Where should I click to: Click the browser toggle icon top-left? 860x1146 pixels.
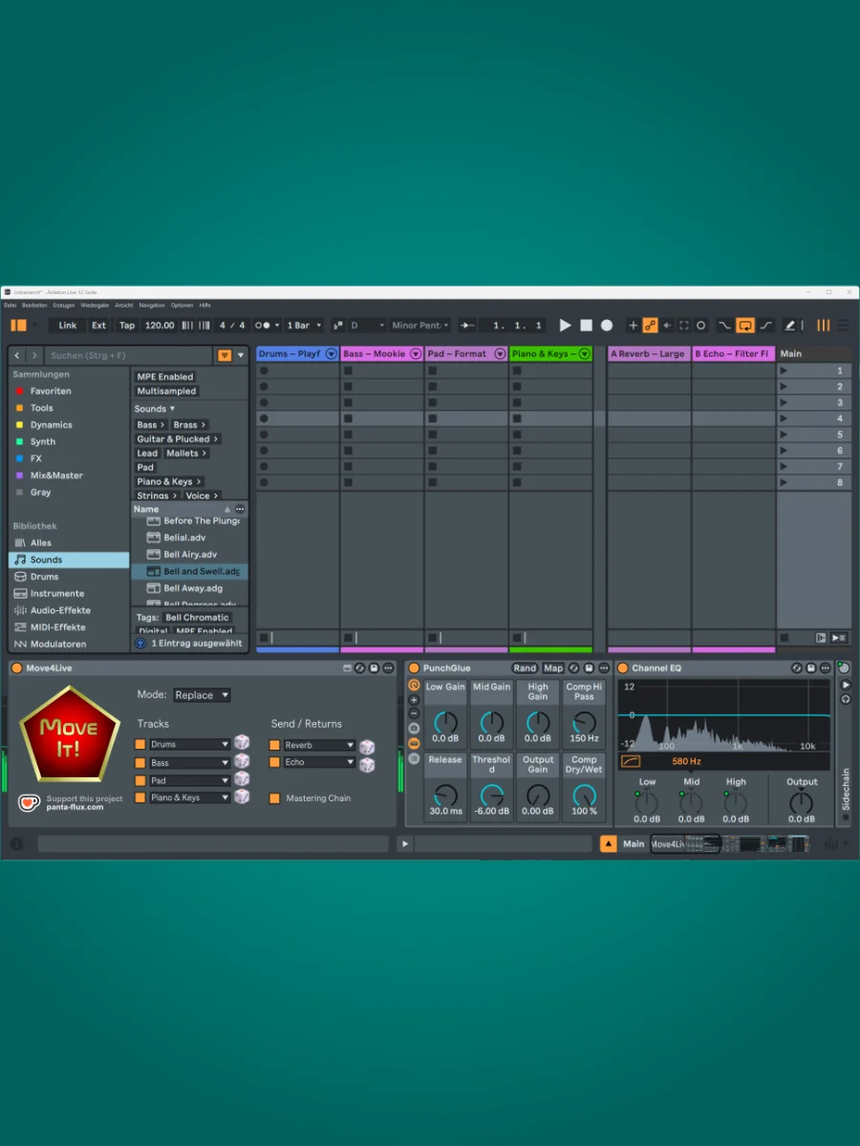18,325
